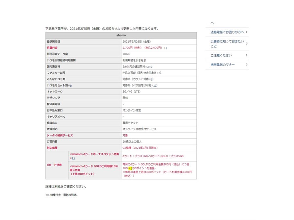Select the 20GB value cell

(x=159, y=54)
